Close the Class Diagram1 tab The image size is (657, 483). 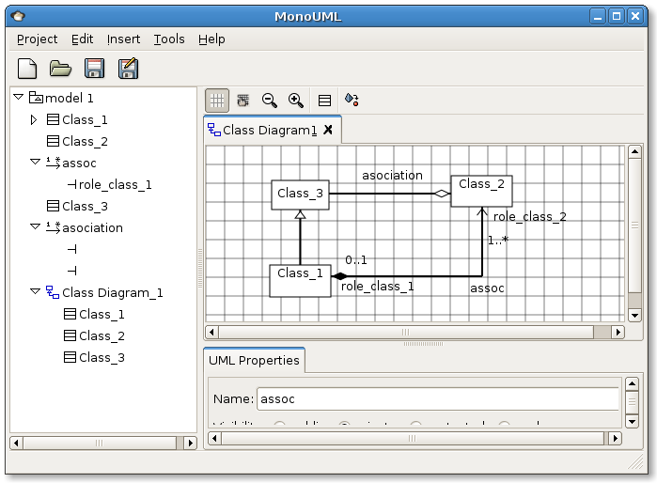pos(328,130)
